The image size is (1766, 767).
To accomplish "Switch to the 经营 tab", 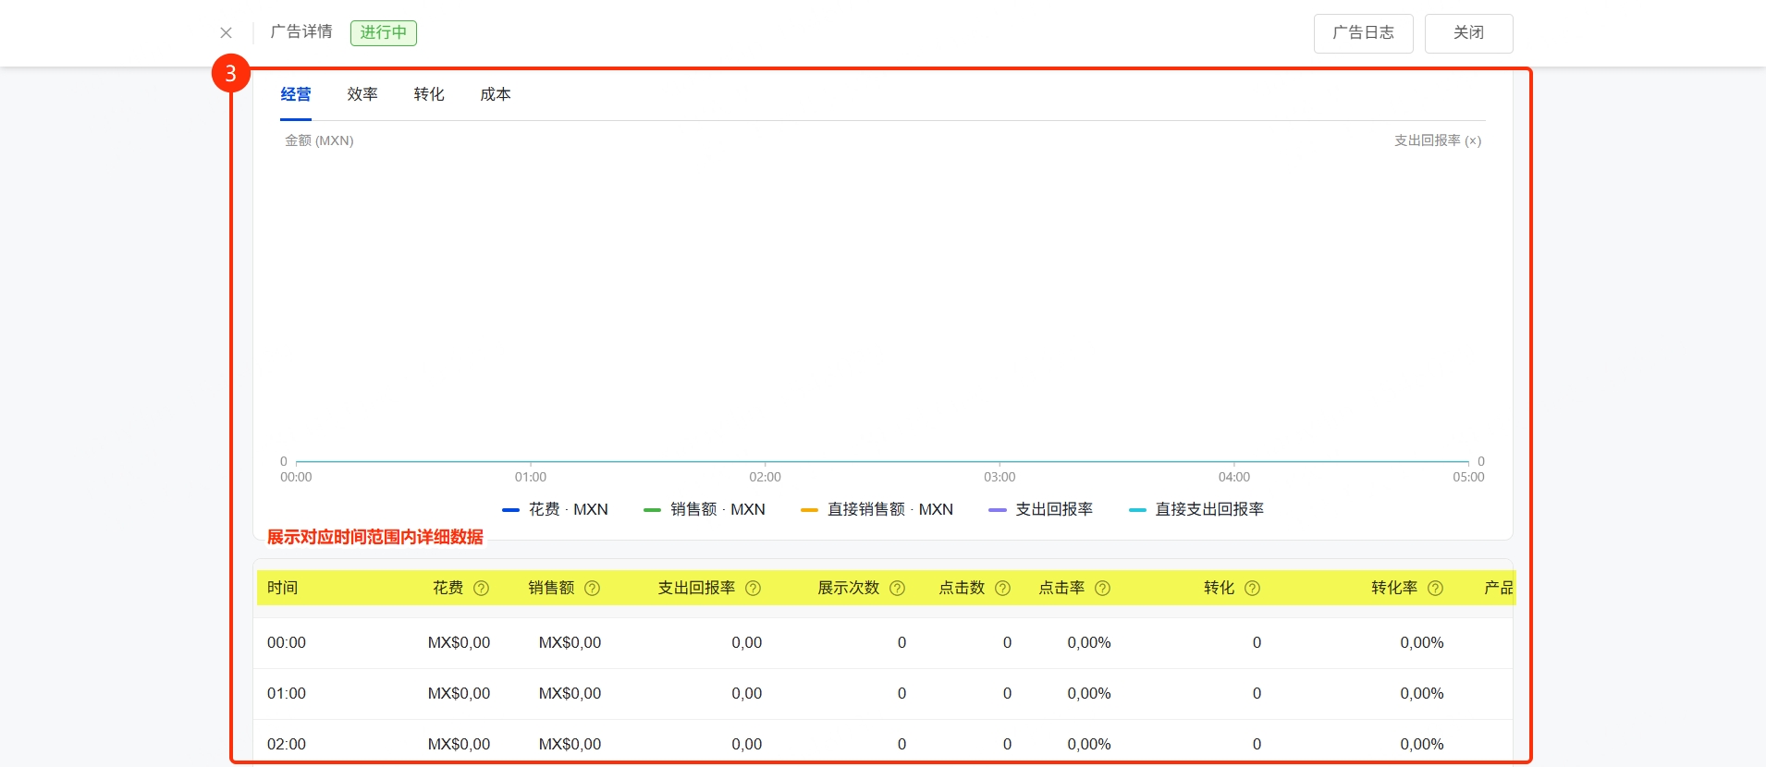I will pos(296,94).
